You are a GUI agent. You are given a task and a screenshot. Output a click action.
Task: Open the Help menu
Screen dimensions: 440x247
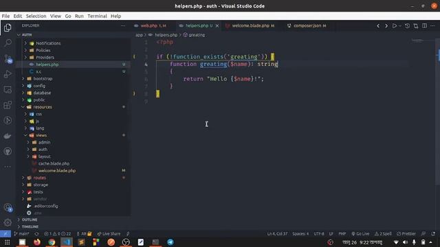click(x=115, y=16)
